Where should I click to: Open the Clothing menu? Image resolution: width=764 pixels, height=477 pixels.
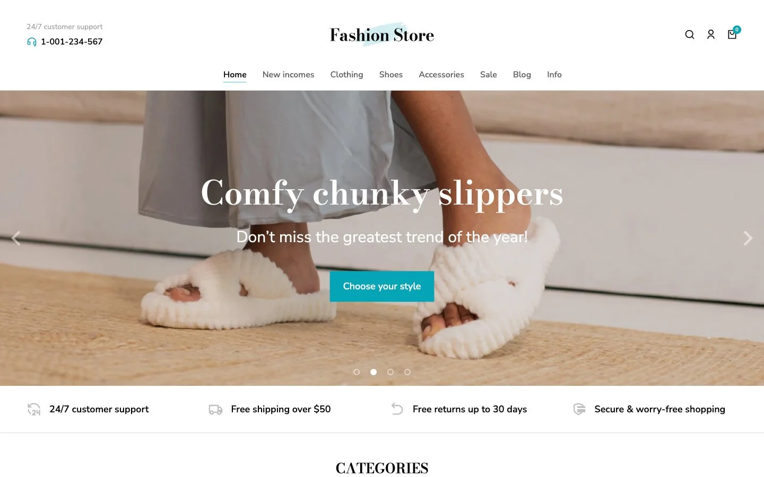coord(346,75)
